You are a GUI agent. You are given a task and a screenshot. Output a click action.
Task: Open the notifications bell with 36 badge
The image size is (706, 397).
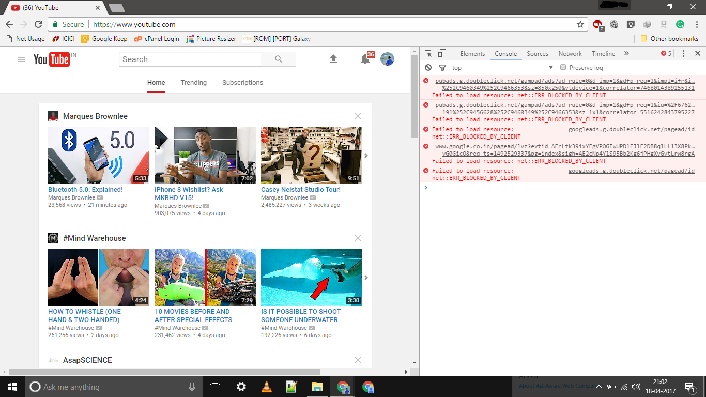tap(365, 59)
